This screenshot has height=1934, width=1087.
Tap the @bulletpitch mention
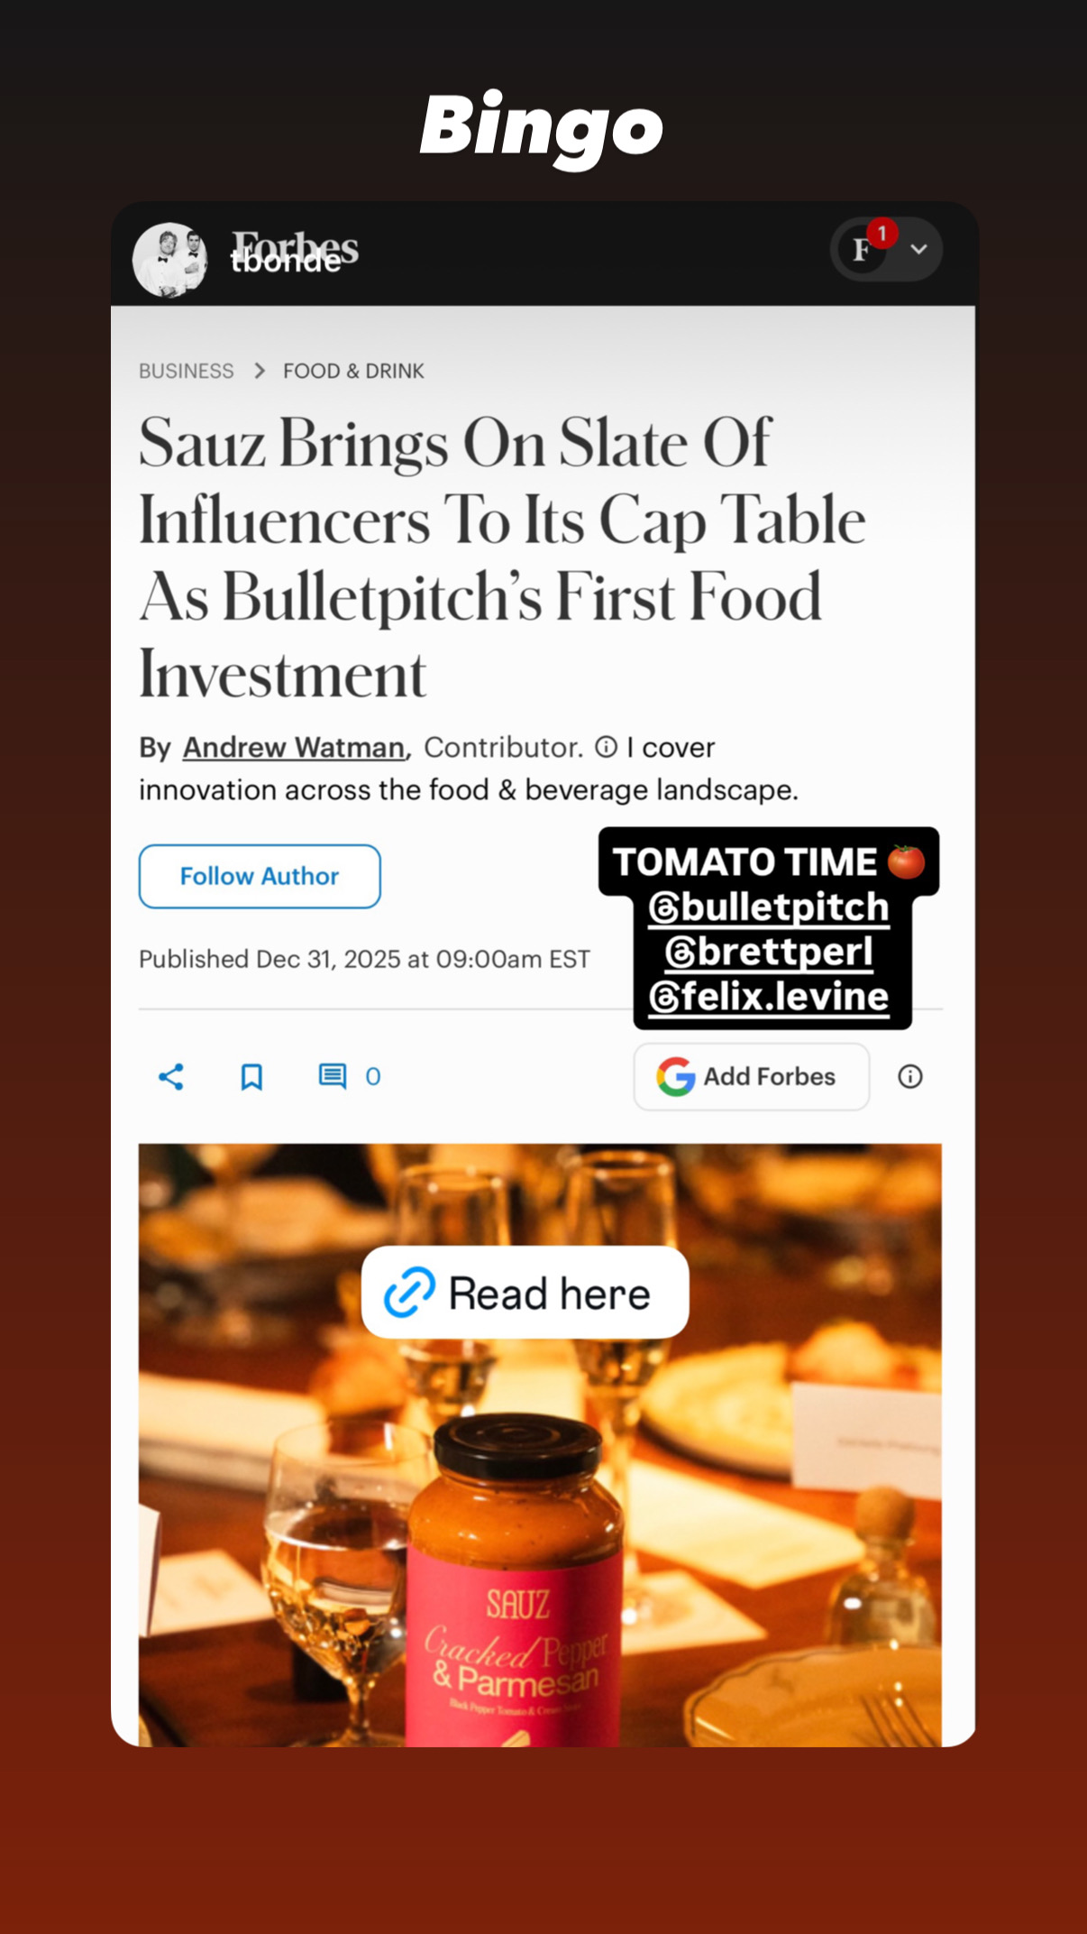coord(769,907)
